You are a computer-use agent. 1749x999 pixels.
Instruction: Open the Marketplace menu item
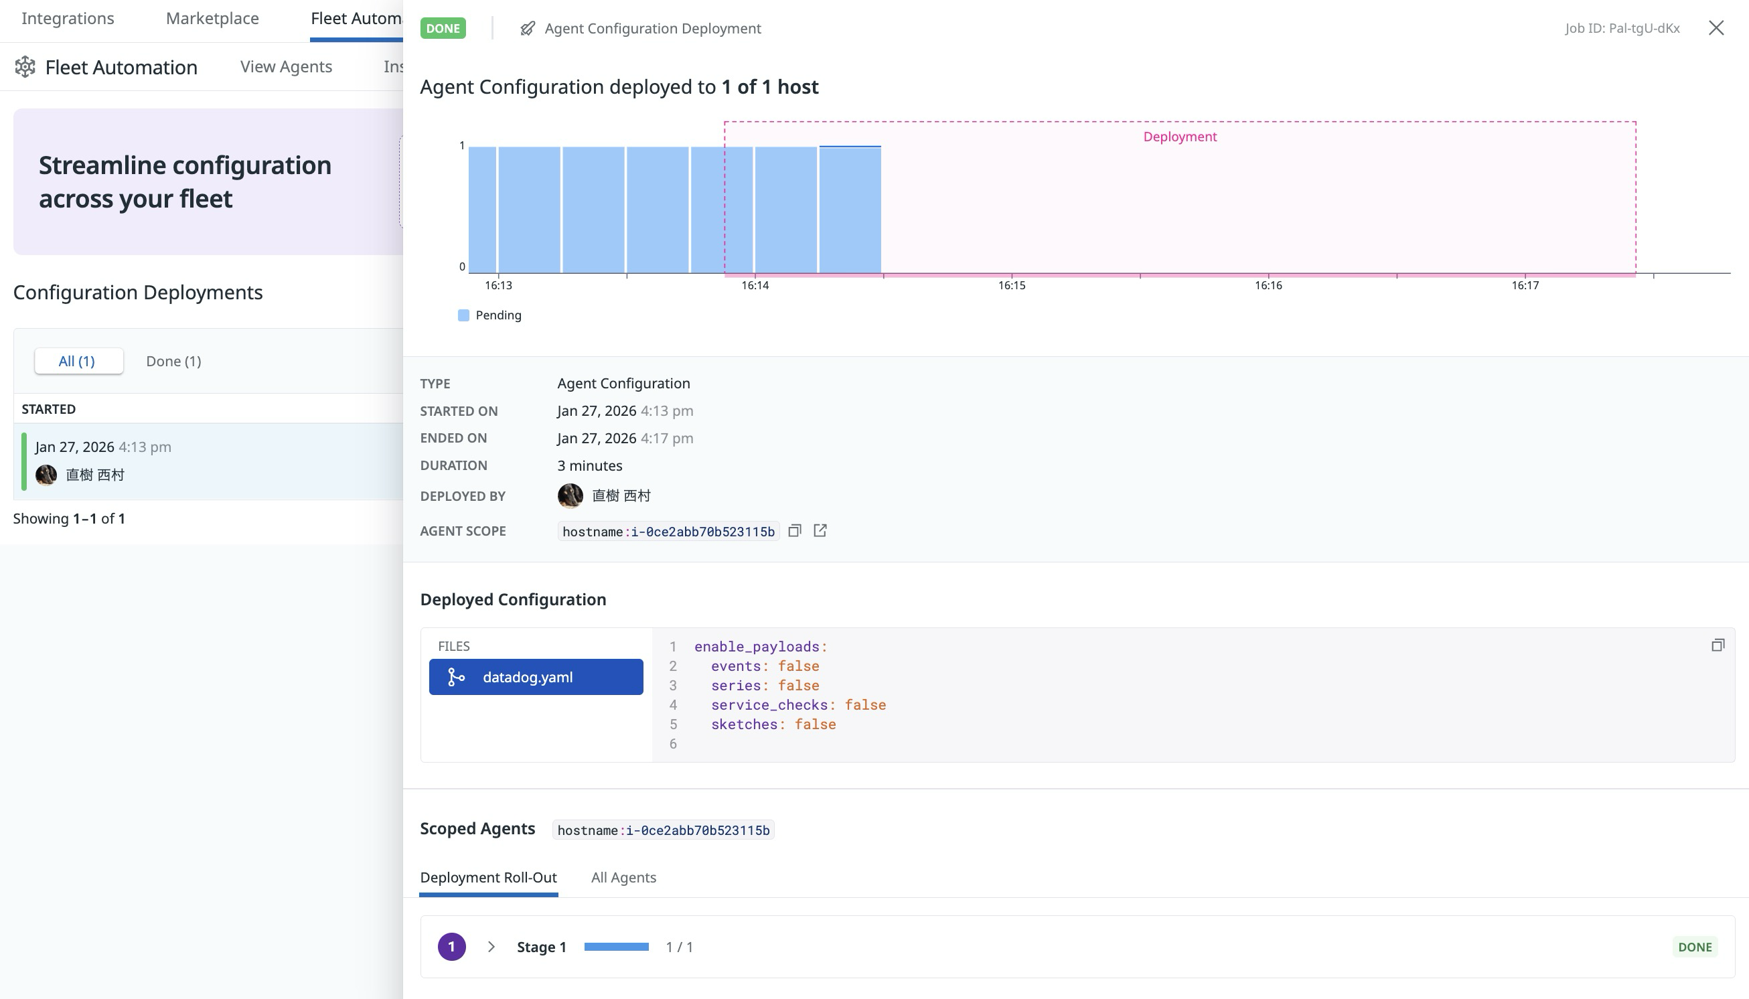[212, 18]
